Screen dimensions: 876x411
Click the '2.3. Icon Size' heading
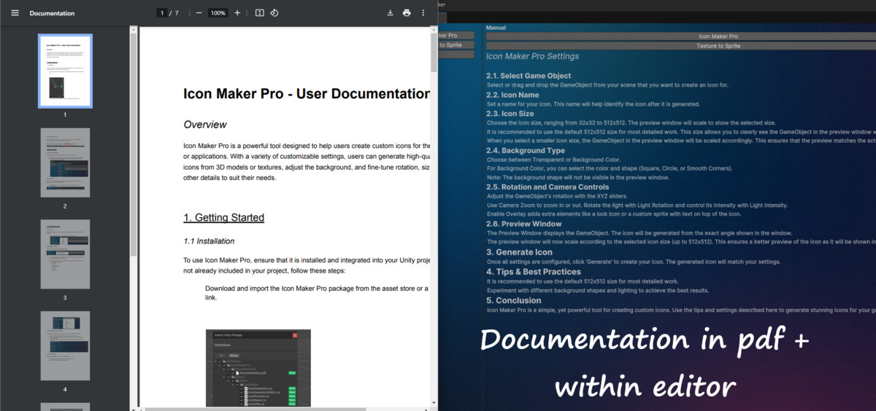click(510, 114)
